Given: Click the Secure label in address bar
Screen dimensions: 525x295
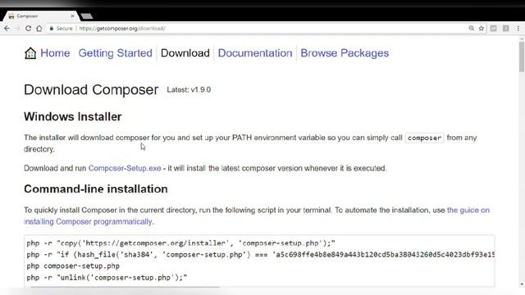Looking at the screenshot, I should click(x=64, y=29).
